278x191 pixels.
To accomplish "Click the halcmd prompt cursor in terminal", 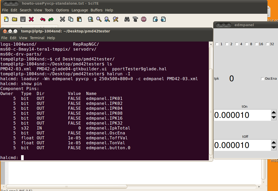I will (x=22, y=158).
